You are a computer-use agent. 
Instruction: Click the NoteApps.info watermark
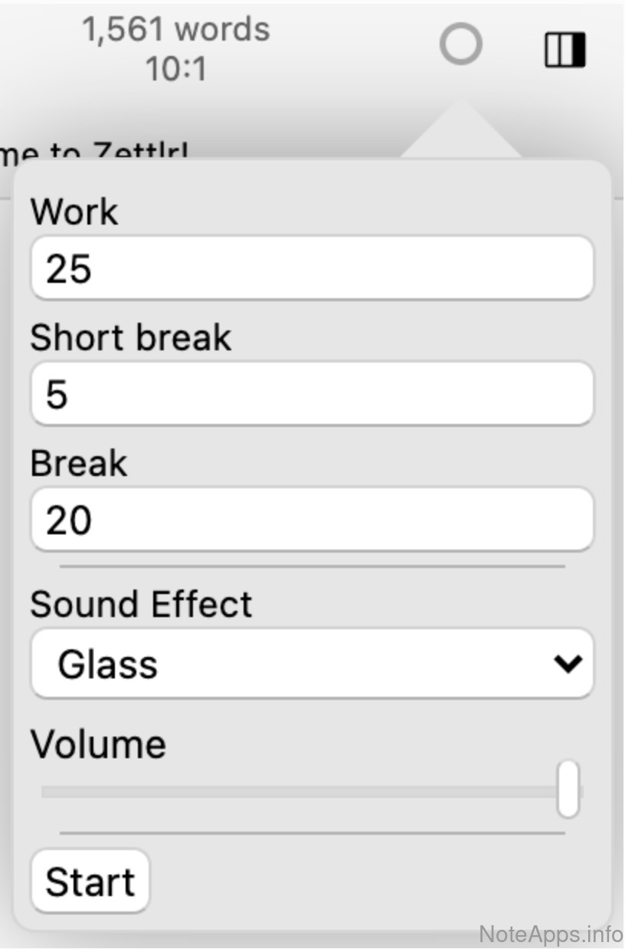pyautogui.click(x=550, y=934)
